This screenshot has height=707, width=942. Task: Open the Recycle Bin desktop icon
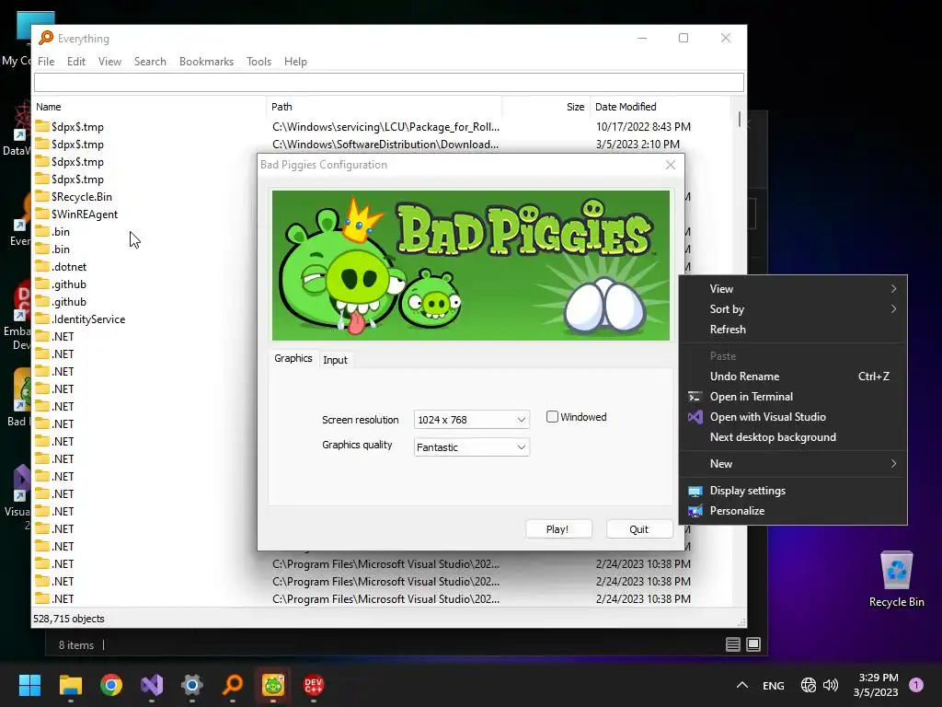(896, 578)
